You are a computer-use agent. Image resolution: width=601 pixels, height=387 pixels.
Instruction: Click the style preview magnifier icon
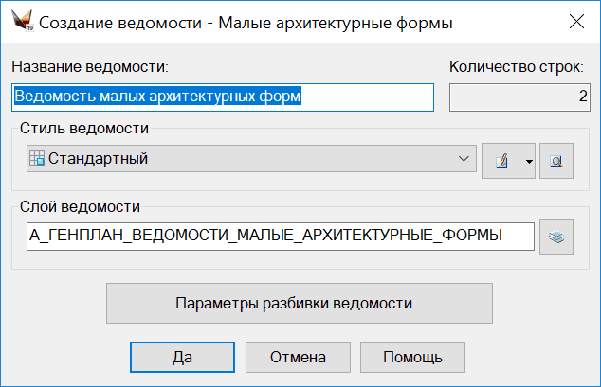pyautogui.click(x=556, y=160)
